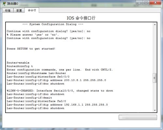
Task: Click the 'Enter configuration commands' line
Action: 60,70
